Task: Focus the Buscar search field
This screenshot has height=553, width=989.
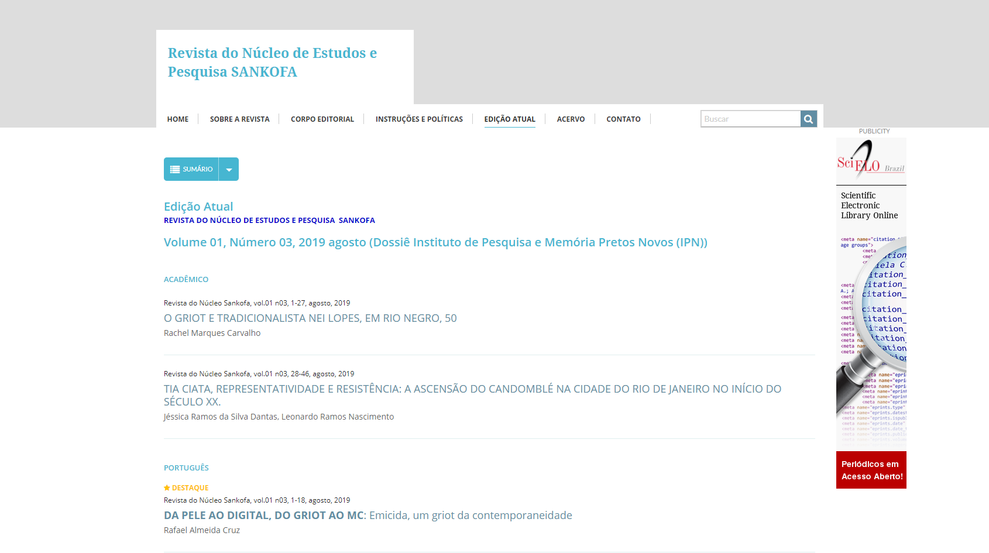Action: click(x=750, y=119)
